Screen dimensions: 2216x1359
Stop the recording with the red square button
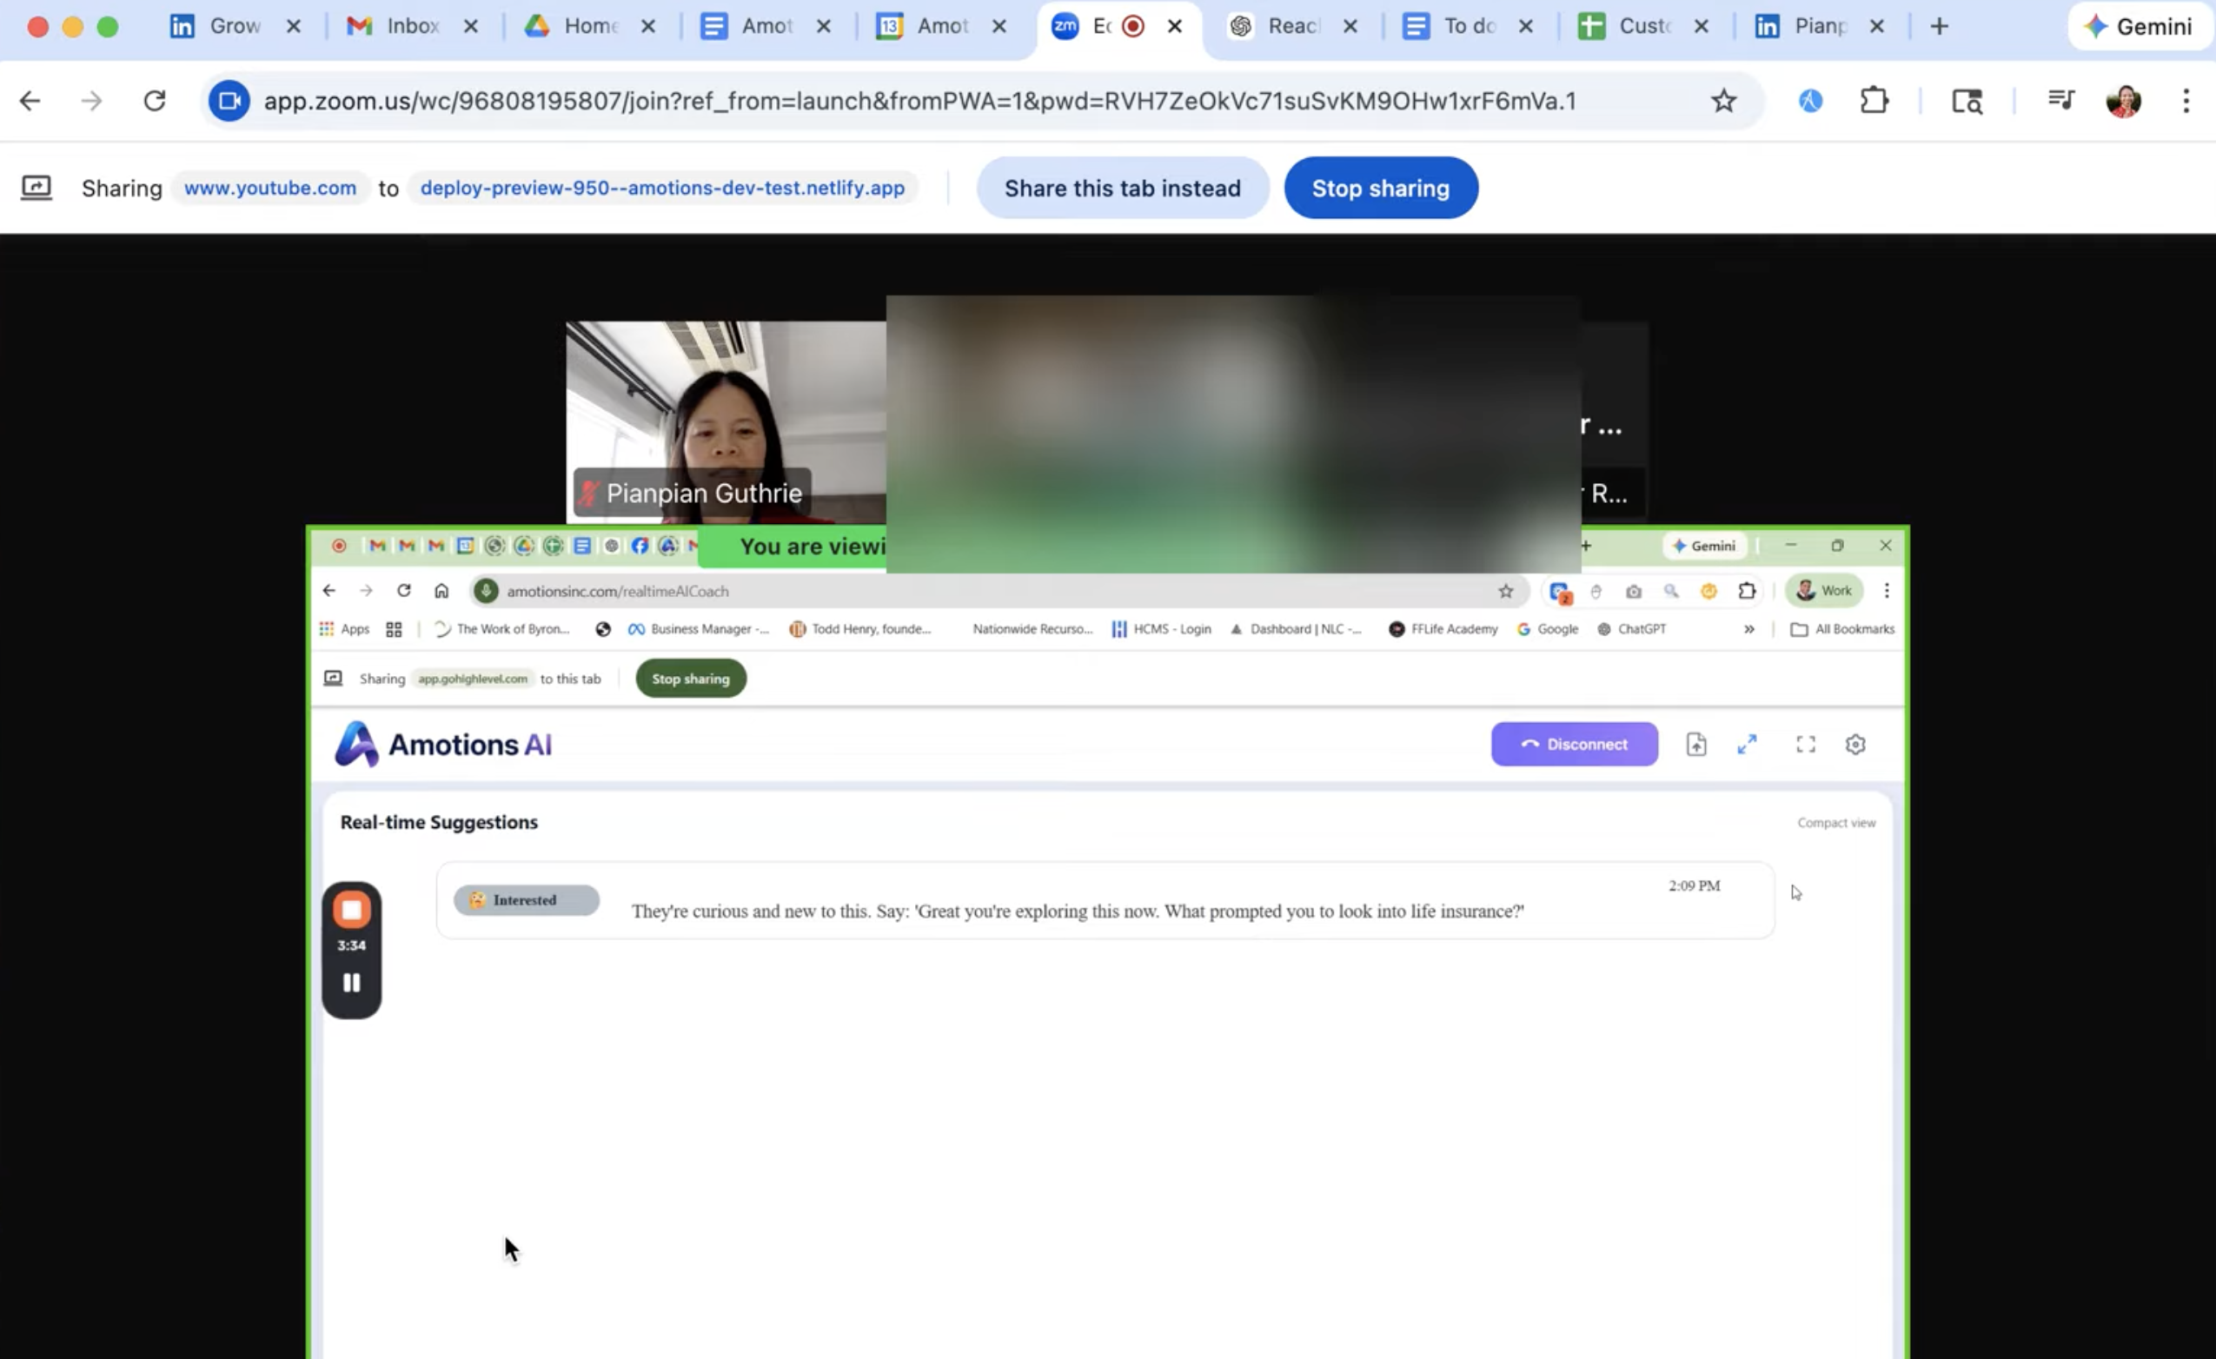(352, 908)
